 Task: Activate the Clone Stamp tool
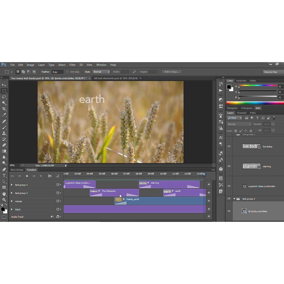point(4,133)
